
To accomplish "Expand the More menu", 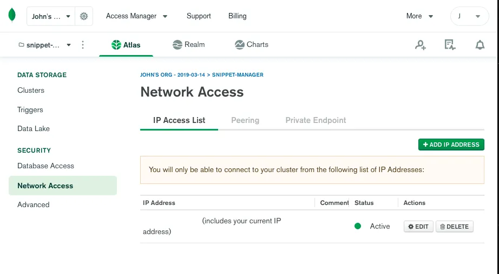I will coord(420,16).
